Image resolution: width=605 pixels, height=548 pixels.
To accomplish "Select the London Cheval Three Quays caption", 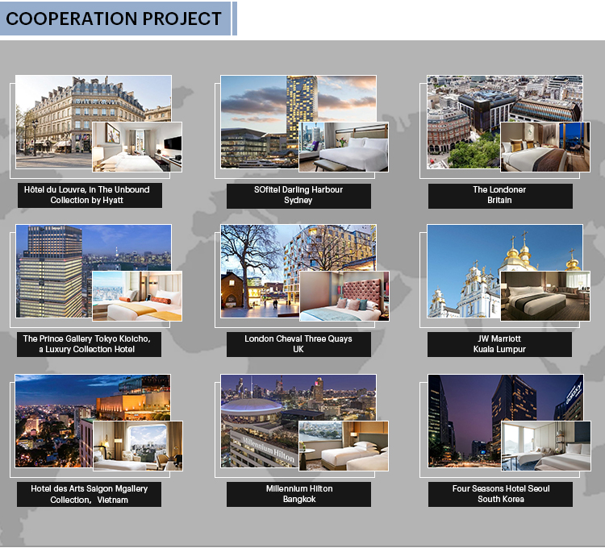I will tap(298, 344).
